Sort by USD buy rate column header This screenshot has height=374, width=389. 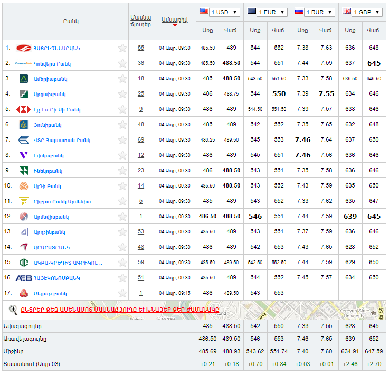tap(207, 31)
